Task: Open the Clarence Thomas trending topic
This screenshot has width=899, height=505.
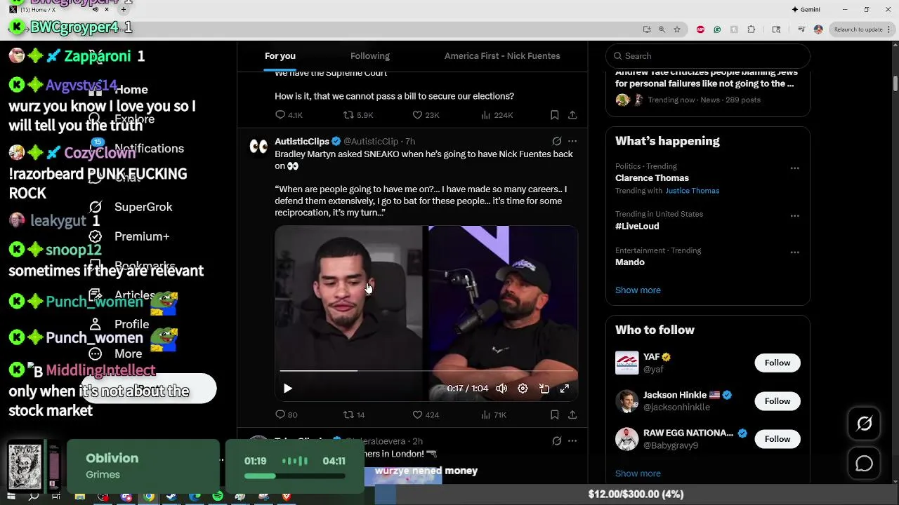Action: click(652, 178)
